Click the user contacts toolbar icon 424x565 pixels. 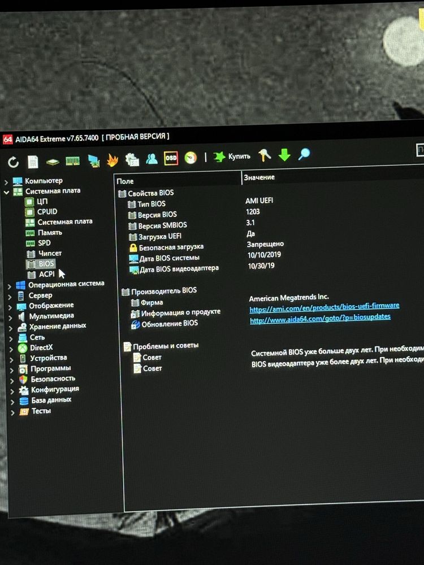point(152,159)
